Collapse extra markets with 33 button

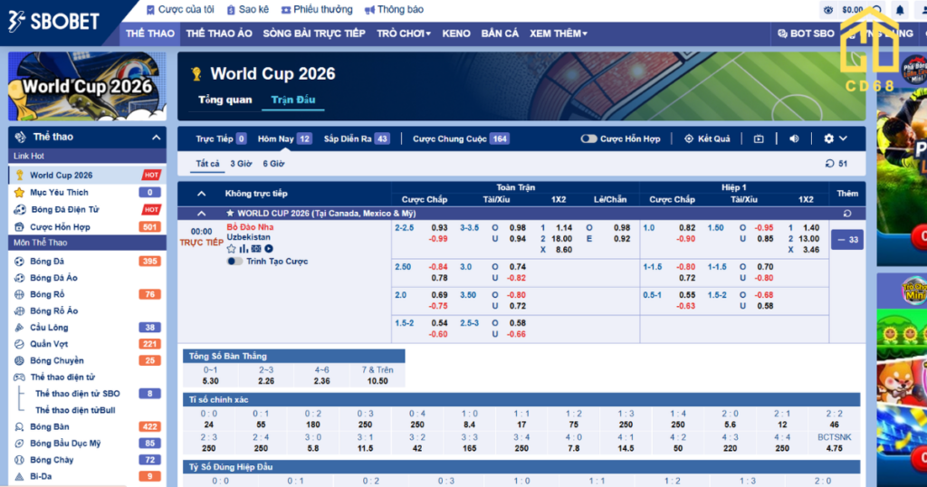pos(847,239)
